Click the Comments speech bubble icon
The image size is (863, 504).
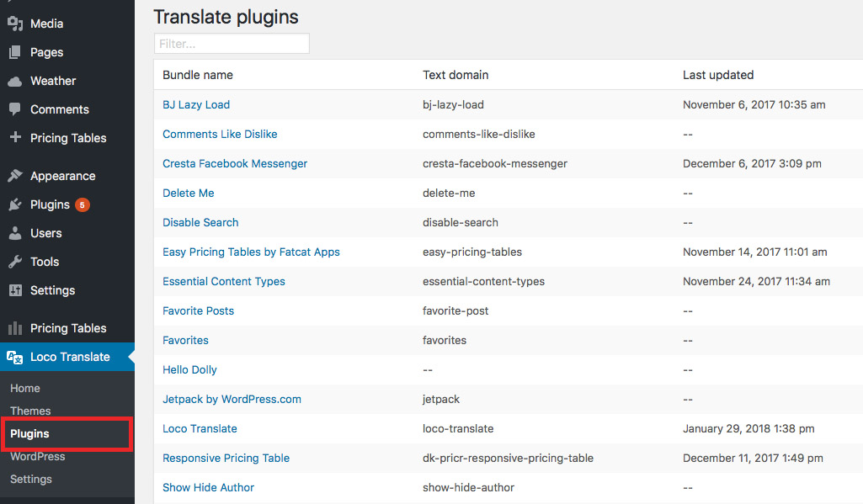15,109
